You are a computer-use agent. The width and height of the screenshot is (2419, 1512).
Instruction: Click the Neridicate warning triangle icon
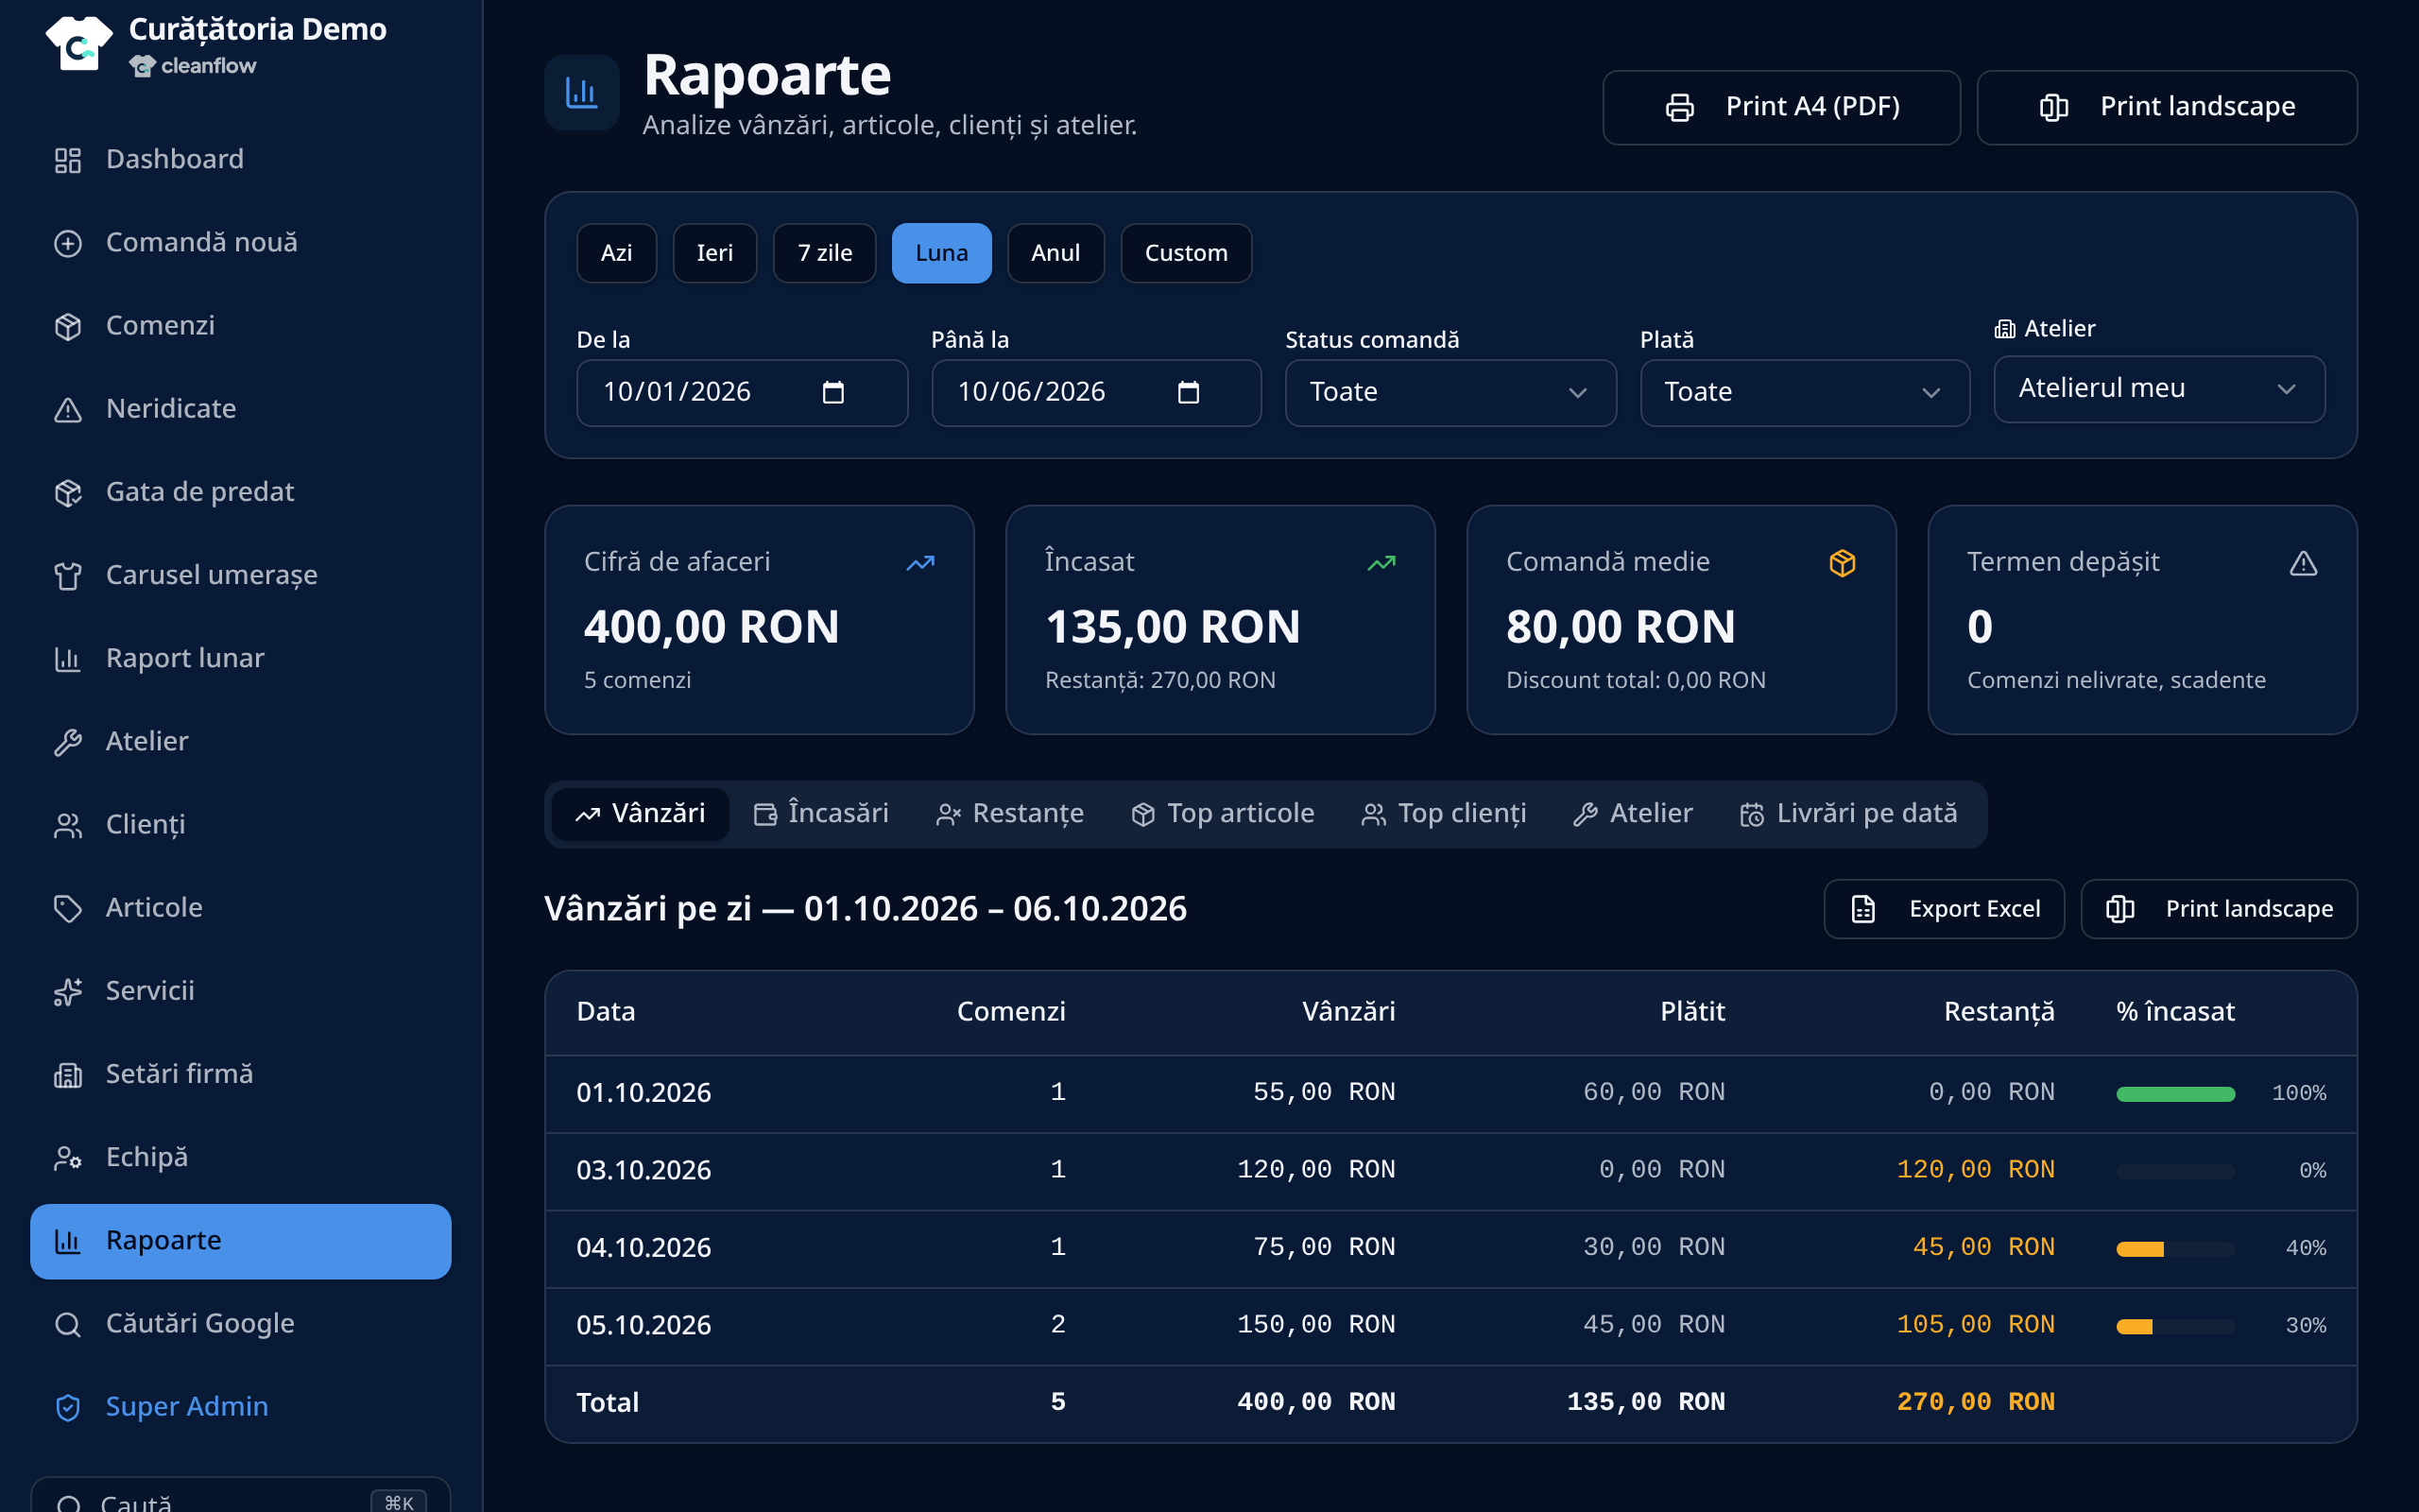tap(67, 409)
